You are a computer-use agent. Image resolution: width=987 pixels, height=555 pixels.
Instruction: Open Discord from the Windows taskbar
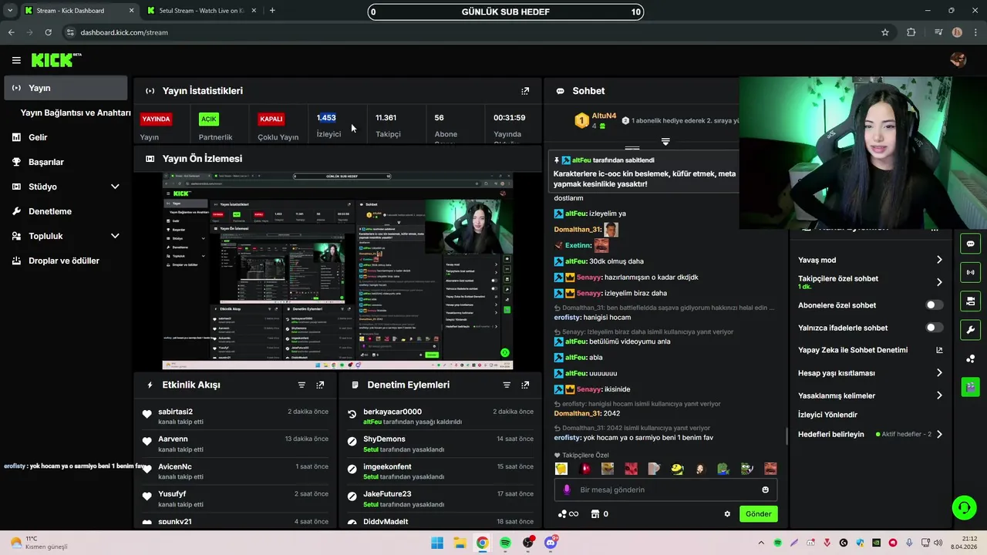551,543
